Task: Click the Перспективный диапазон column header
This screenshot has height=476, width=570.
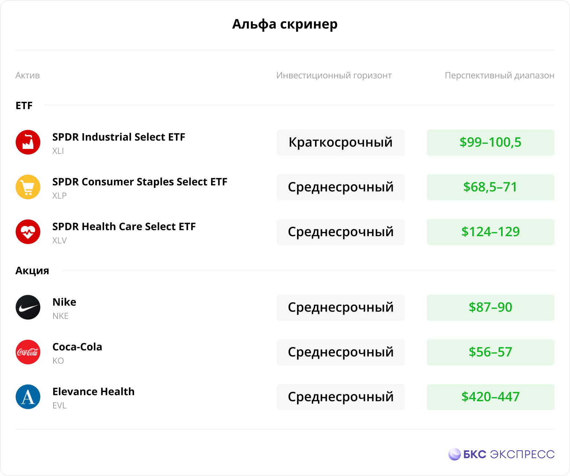Action: [500, 75]
